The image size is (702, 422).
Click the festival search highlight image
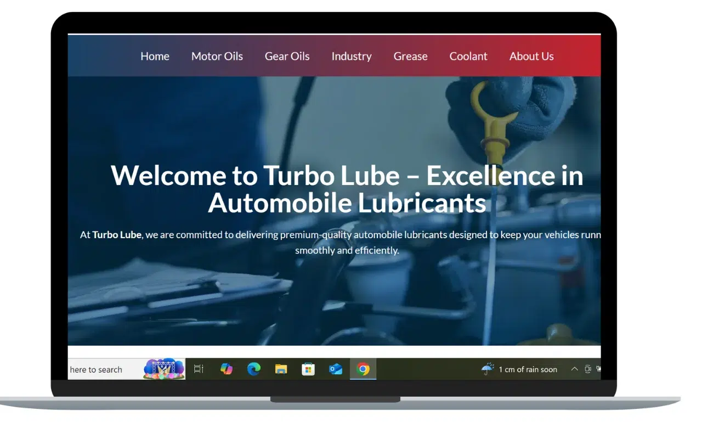click(163, 369)
